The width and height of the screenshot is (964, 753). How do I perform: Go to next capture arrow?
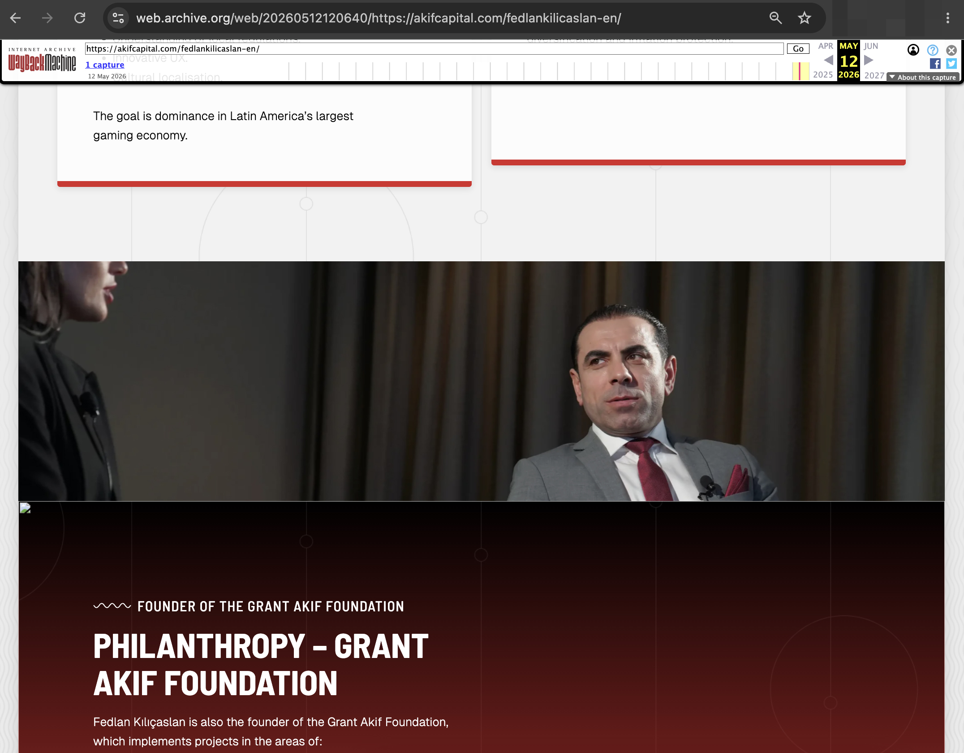pos(869,60)
